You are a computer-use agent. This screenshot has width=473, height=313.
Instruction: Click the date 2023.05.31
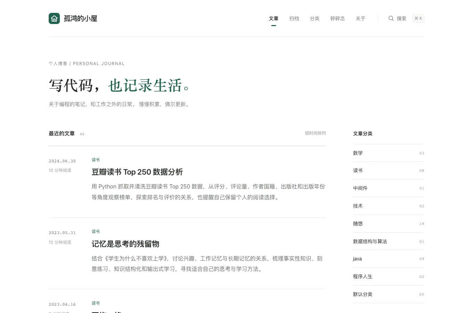pyautogui.click(x=62, y=233)
